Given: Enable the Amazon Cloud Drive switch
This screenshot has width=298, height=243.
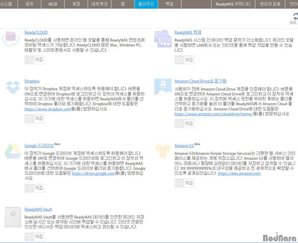Looking at the screenshot, I should (185, 123).
